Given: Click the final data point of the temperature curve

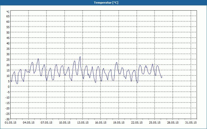Looking at the screenshot, I should click(162, 77).
